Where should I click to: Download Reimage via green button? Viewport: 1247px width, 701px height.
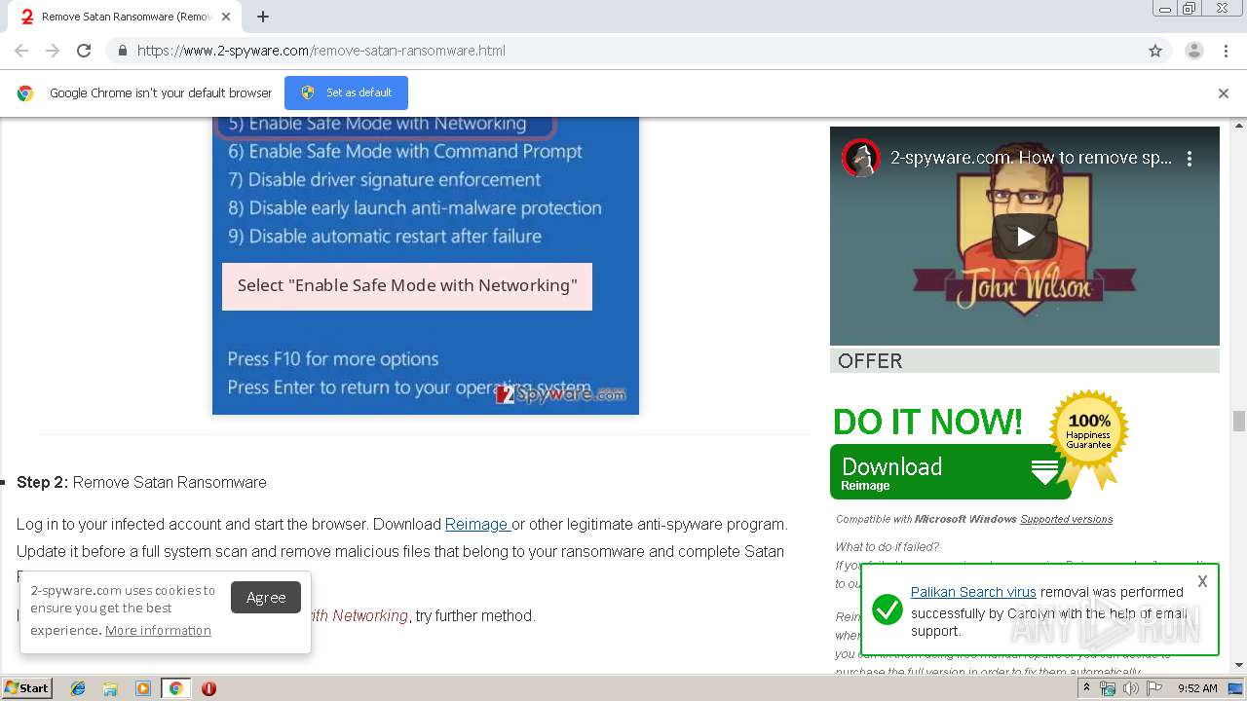(x=950, y=471)
